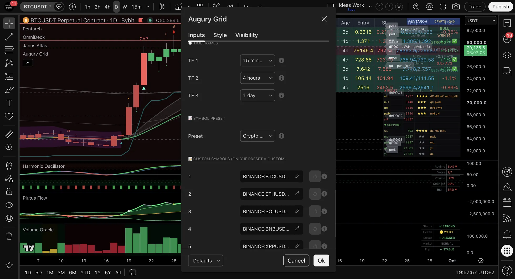
Task: Select the Inputs tab
Action: [x=196, y=35]
